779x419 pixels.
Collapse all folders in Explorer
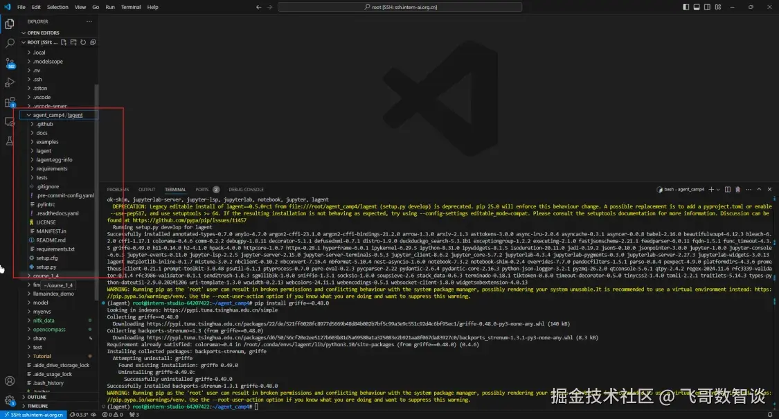coord(93,42)
